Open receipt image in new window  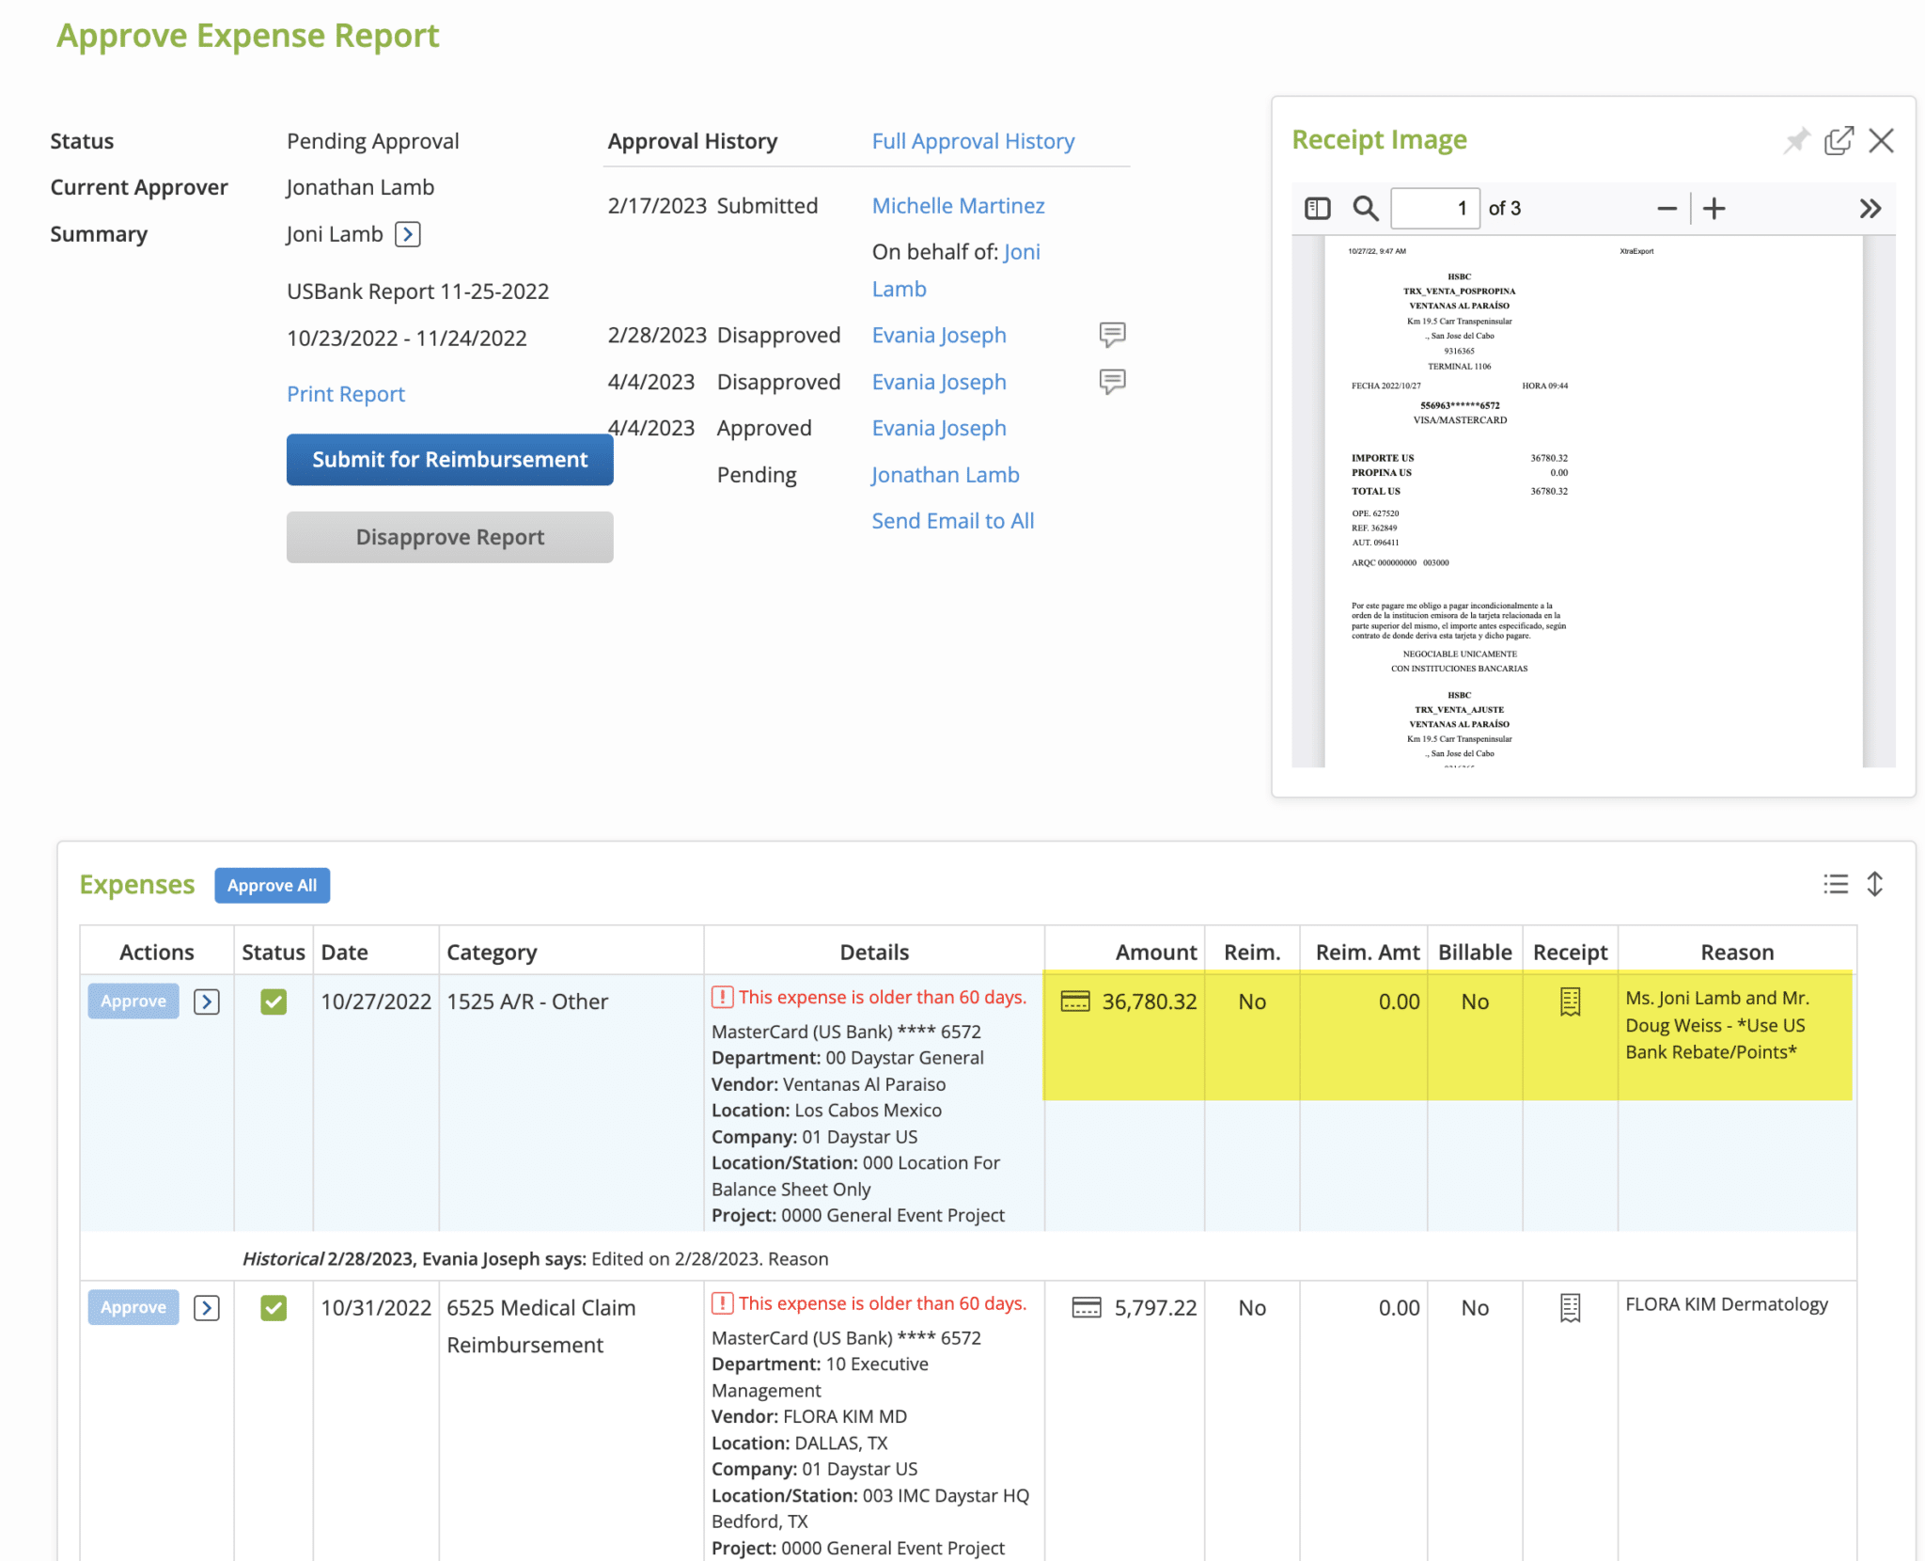tap(1839, 141)
